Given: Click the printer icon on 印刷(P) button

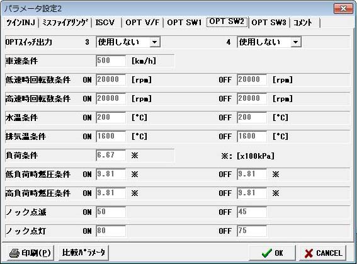Looking at the screenshot, I should pyautogui.click(x=14, y=253).
